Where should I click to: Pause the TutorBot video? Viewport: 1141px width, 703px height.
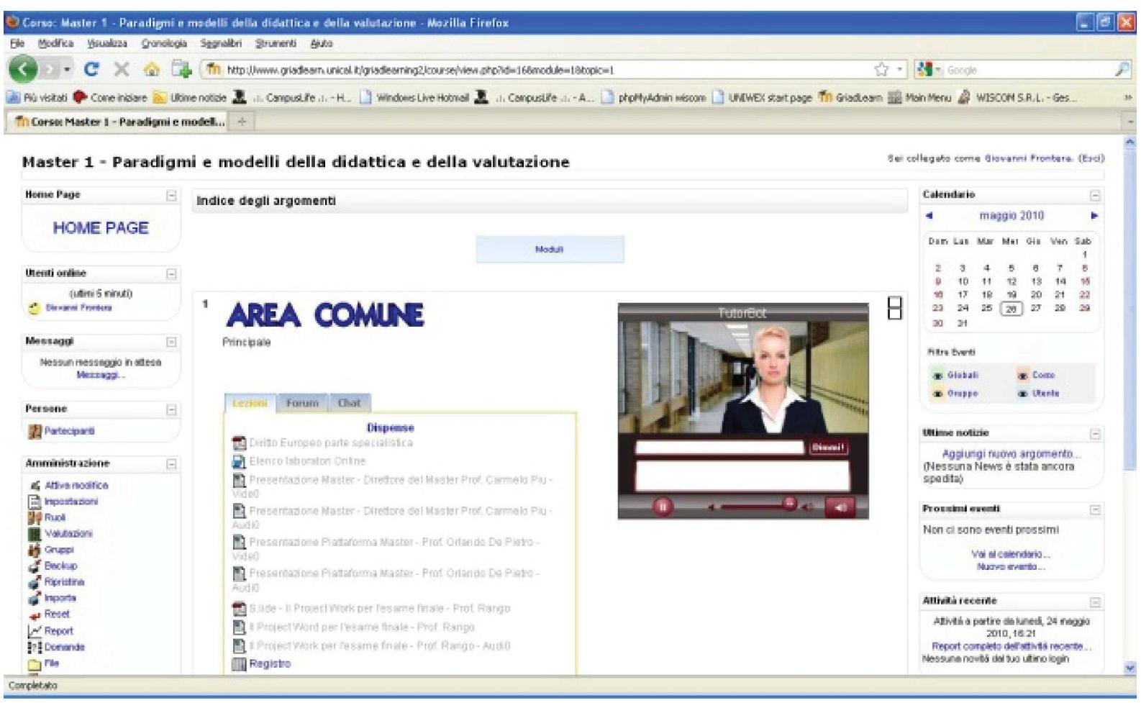pos(663,507)
